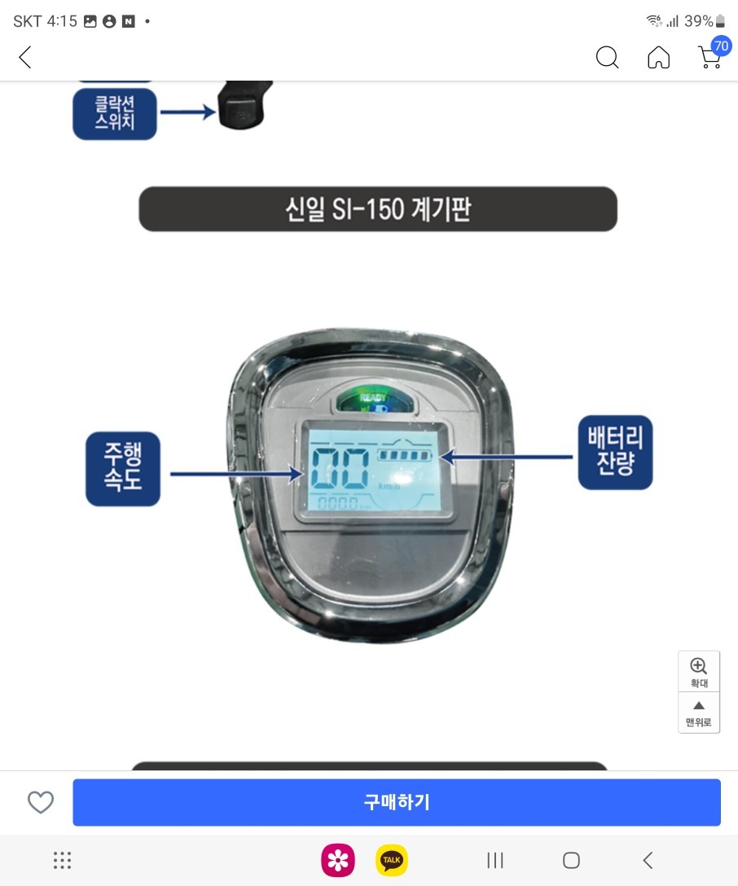Tap the dashboard instrument panel image
The image size is (738, 886).
click(x=370, y=485)
